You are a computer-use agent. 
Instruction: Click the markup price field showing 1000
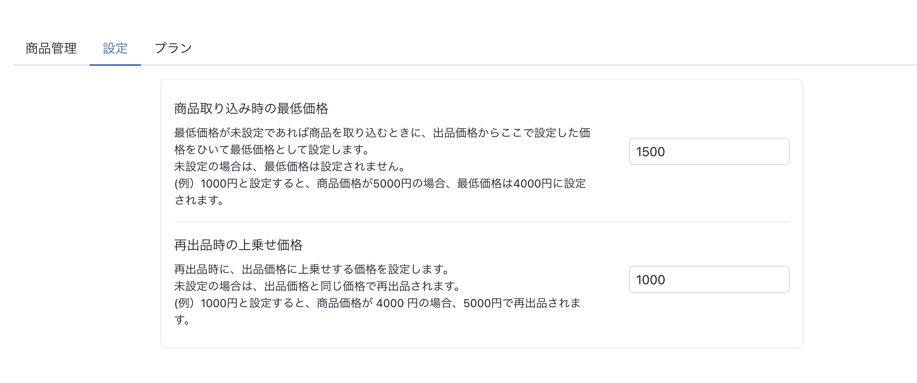709,280
